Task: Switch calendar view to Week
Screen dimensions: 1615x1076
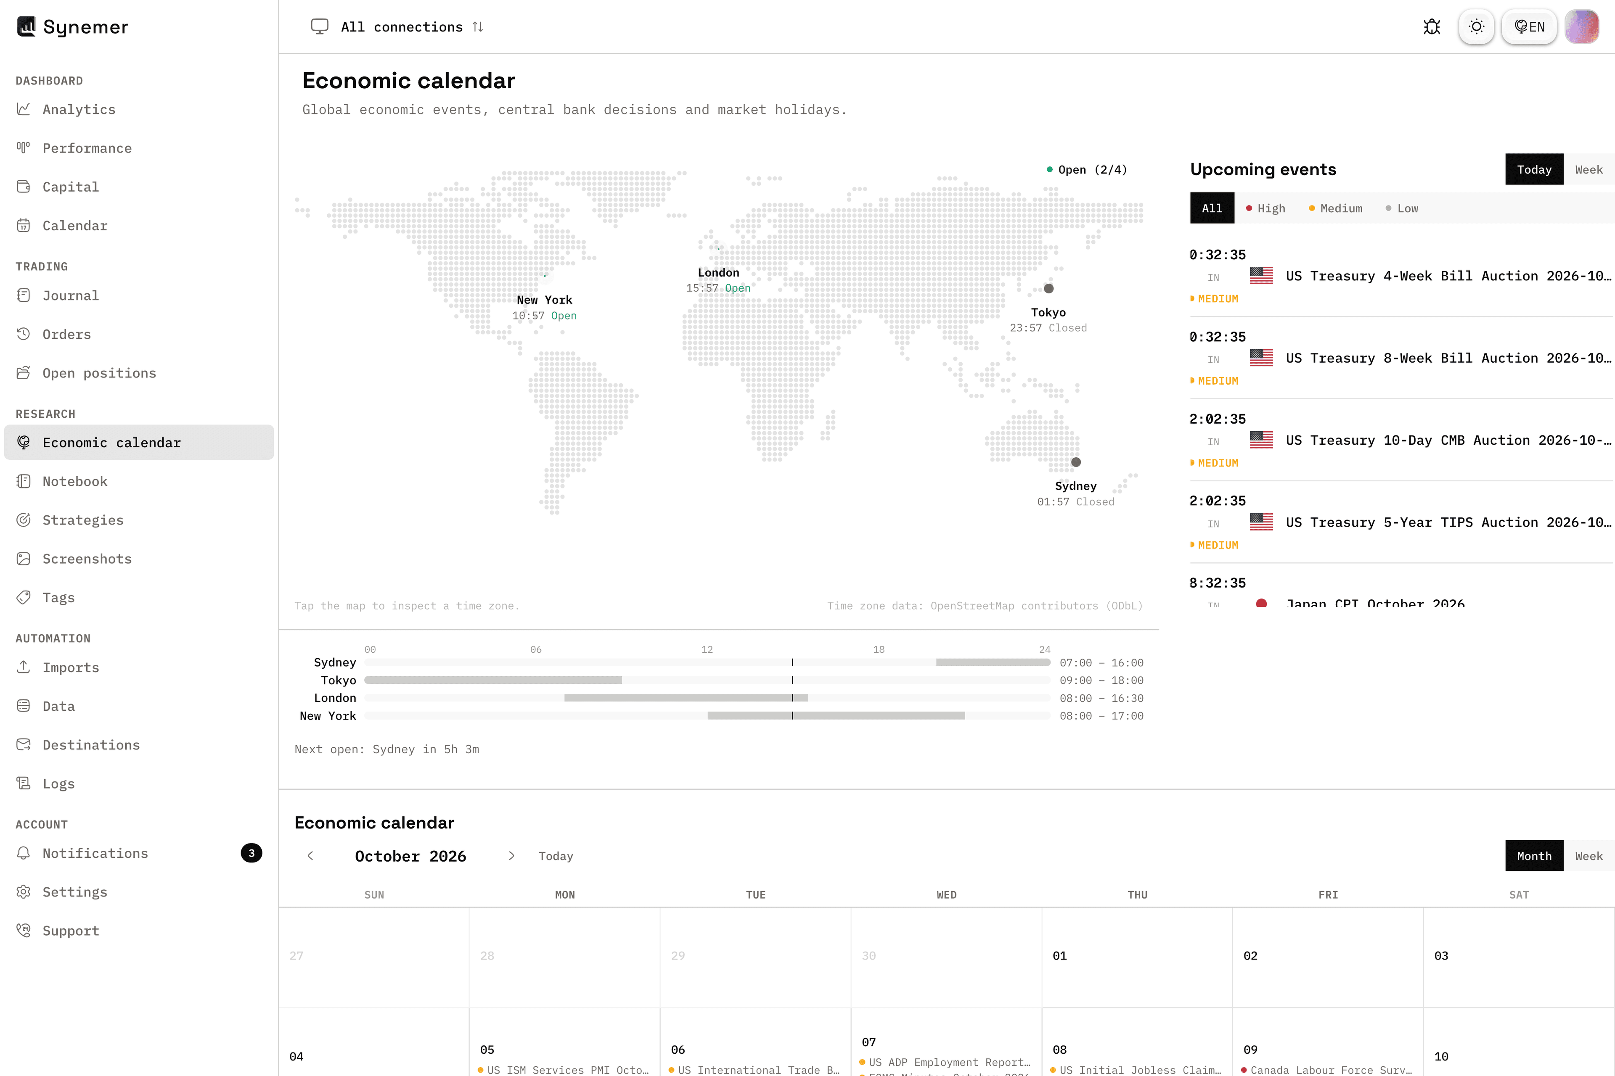Action: [1589, 856]
